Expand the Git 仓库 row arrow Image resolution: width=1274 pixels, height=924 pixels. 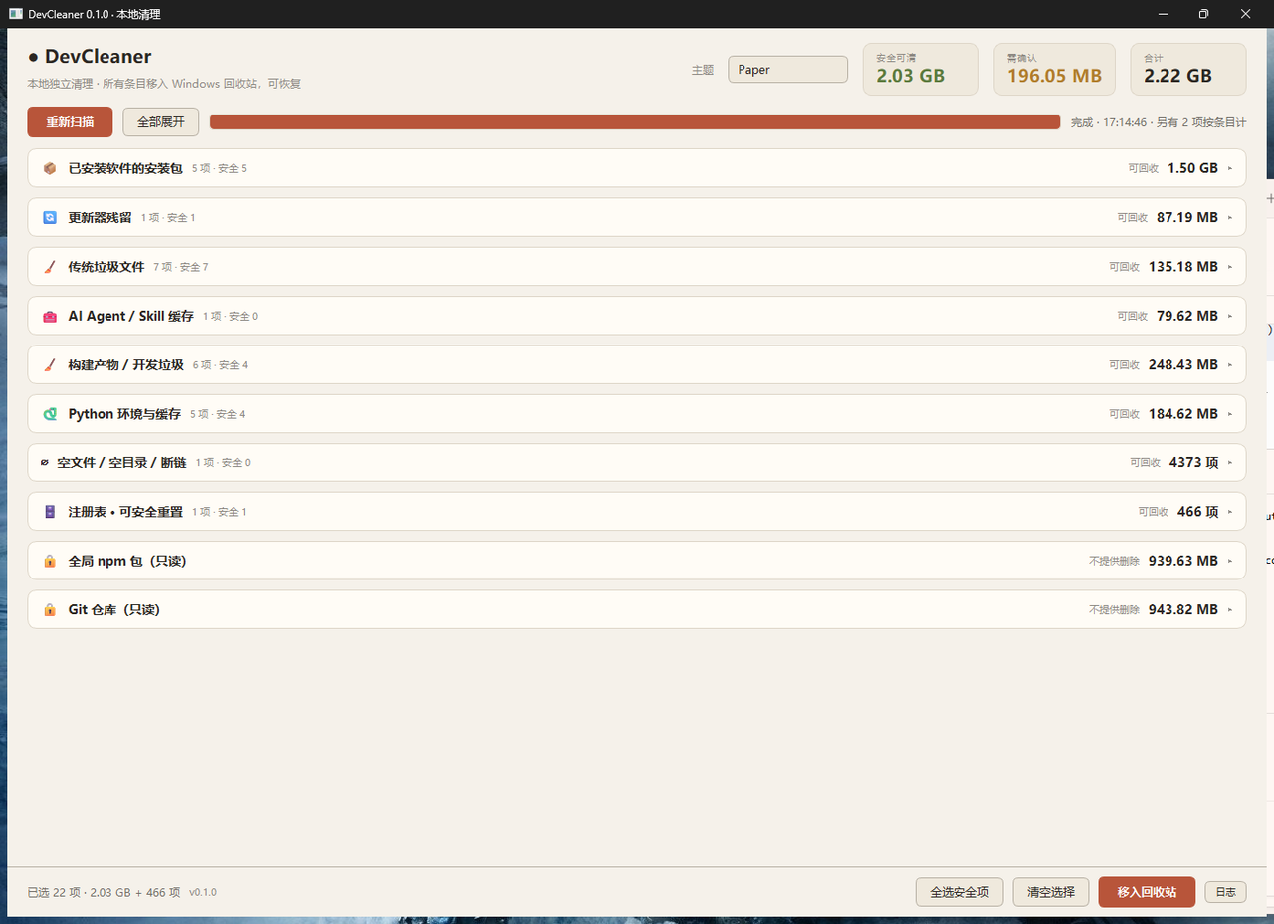click(1230, 610)
